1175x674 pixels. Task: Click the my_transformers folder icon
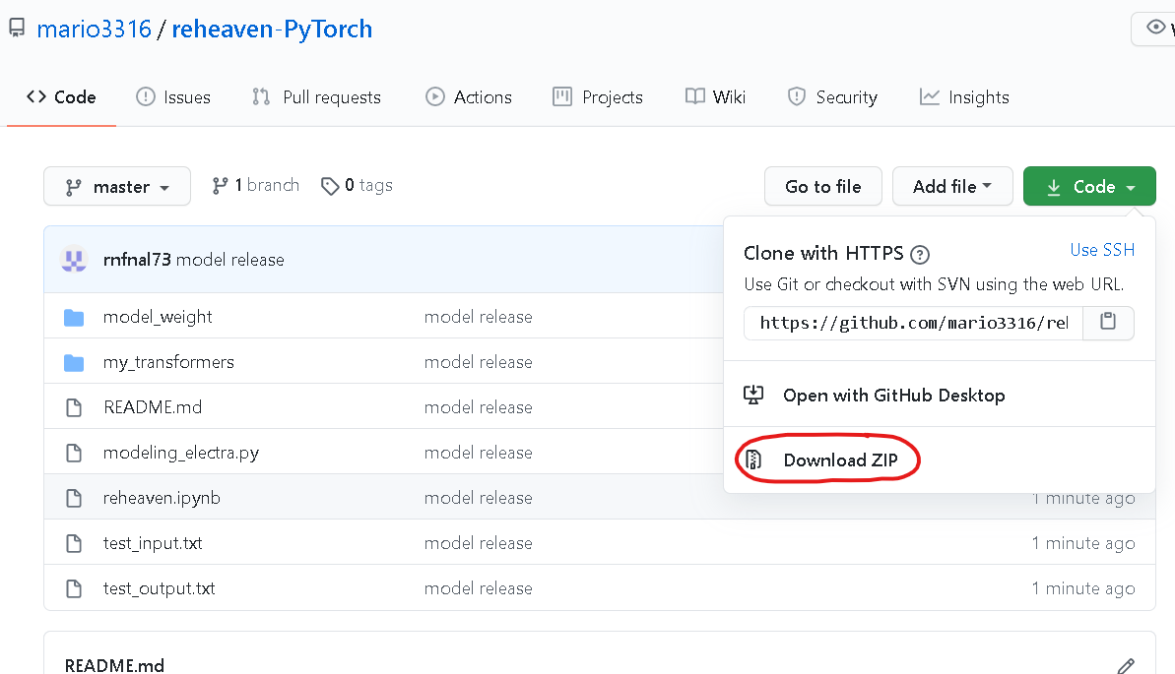point(74,363)
